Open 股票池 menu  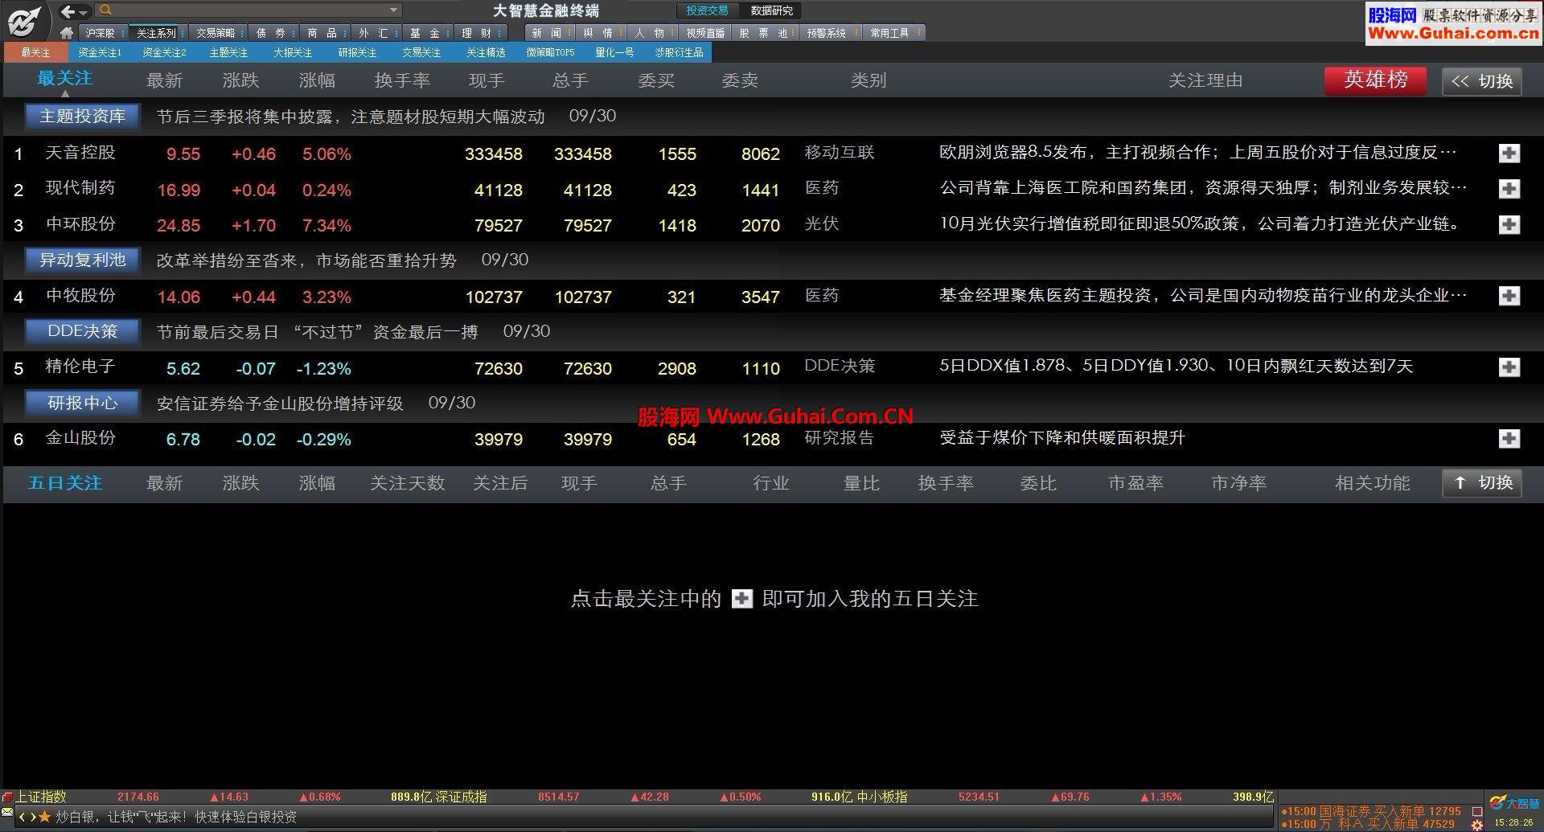pos(764,33)
